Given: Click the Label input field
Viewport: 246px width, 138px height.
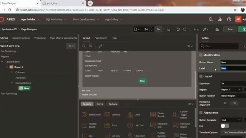Looking at the screenshot, I should tap(233, 68).
